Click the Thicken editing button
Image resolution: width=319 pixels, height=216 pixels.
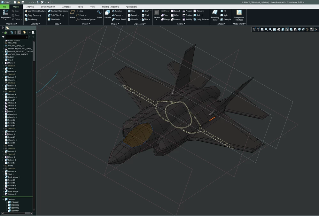pyautogui.click(x=187, y=15)
